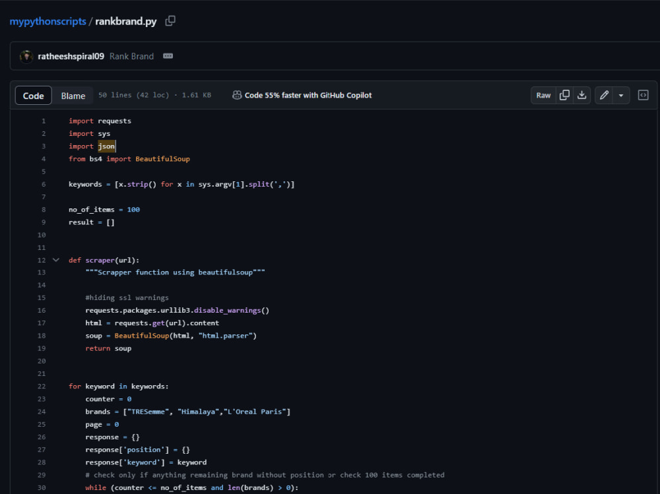Click the 50 lines (42 loc) file info
660x494 pixels.
(155, 95)
